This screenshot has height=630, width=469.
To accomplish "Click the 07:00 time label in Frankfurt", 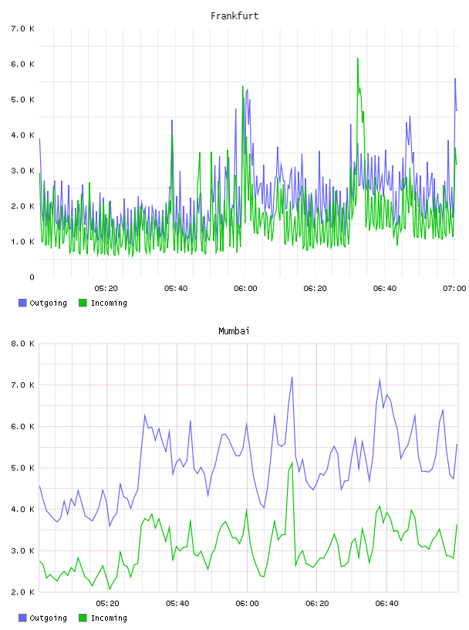I will [454, 289].
